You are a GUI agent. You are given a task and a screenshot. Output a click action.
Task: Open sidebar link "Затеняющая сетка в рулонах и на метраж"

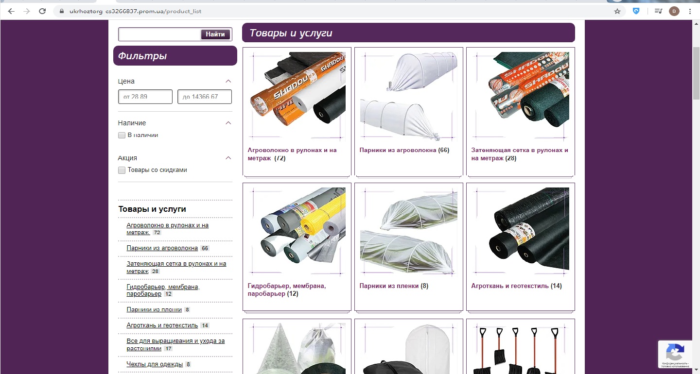point(176,267)
